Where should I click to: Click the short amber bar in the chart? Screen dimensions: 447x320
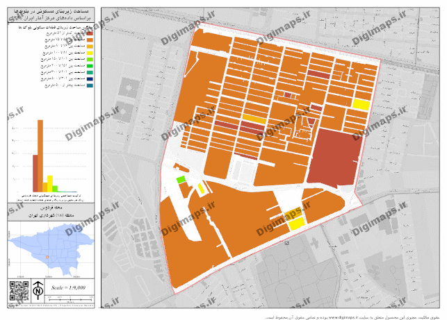click(45, 187)
